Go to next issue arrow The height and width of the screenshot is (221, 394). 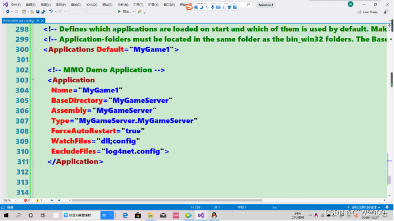(59, 200)
